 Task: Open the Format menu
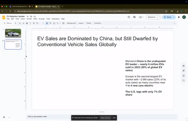(29, 19)
